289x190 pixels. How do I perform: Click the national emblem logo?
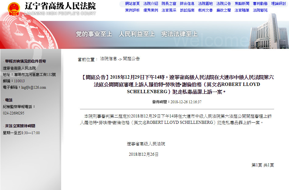coord(13,8)
